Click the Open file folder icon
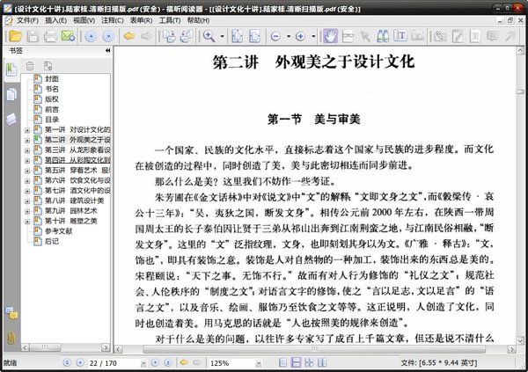The height and width of the screenshot is (372, 528). [15, 36]
